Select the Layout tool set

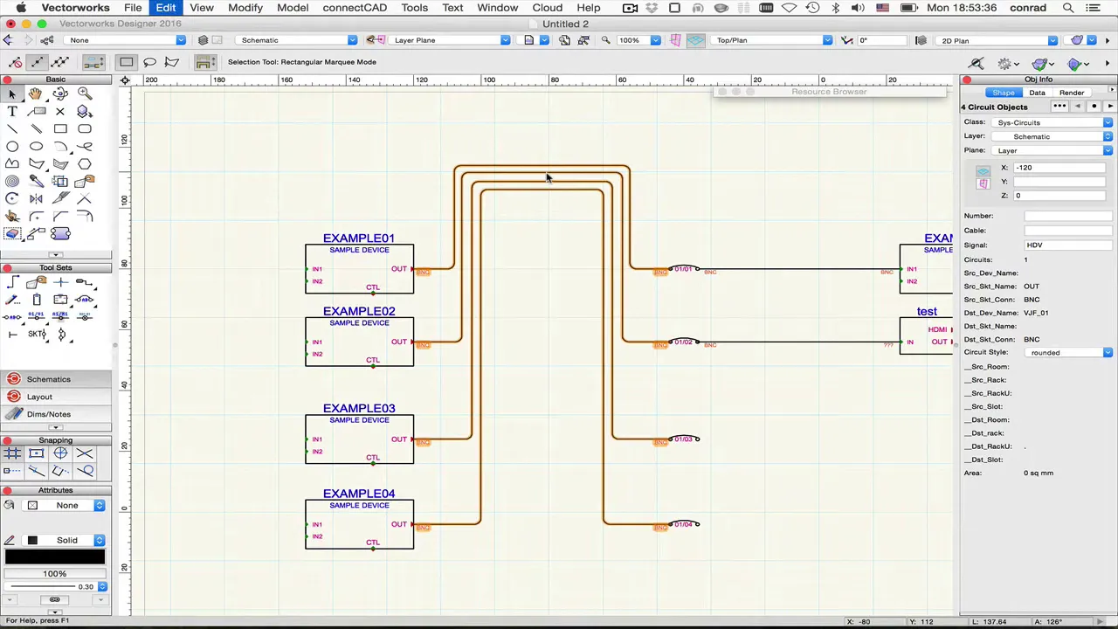[56, 397]
